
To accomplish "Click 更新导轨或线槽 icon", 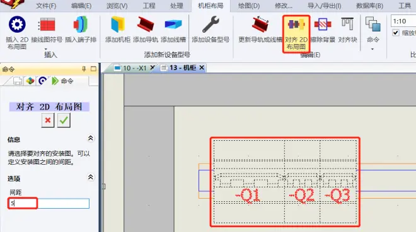I will pyautogui.click(x=260, y=25).
